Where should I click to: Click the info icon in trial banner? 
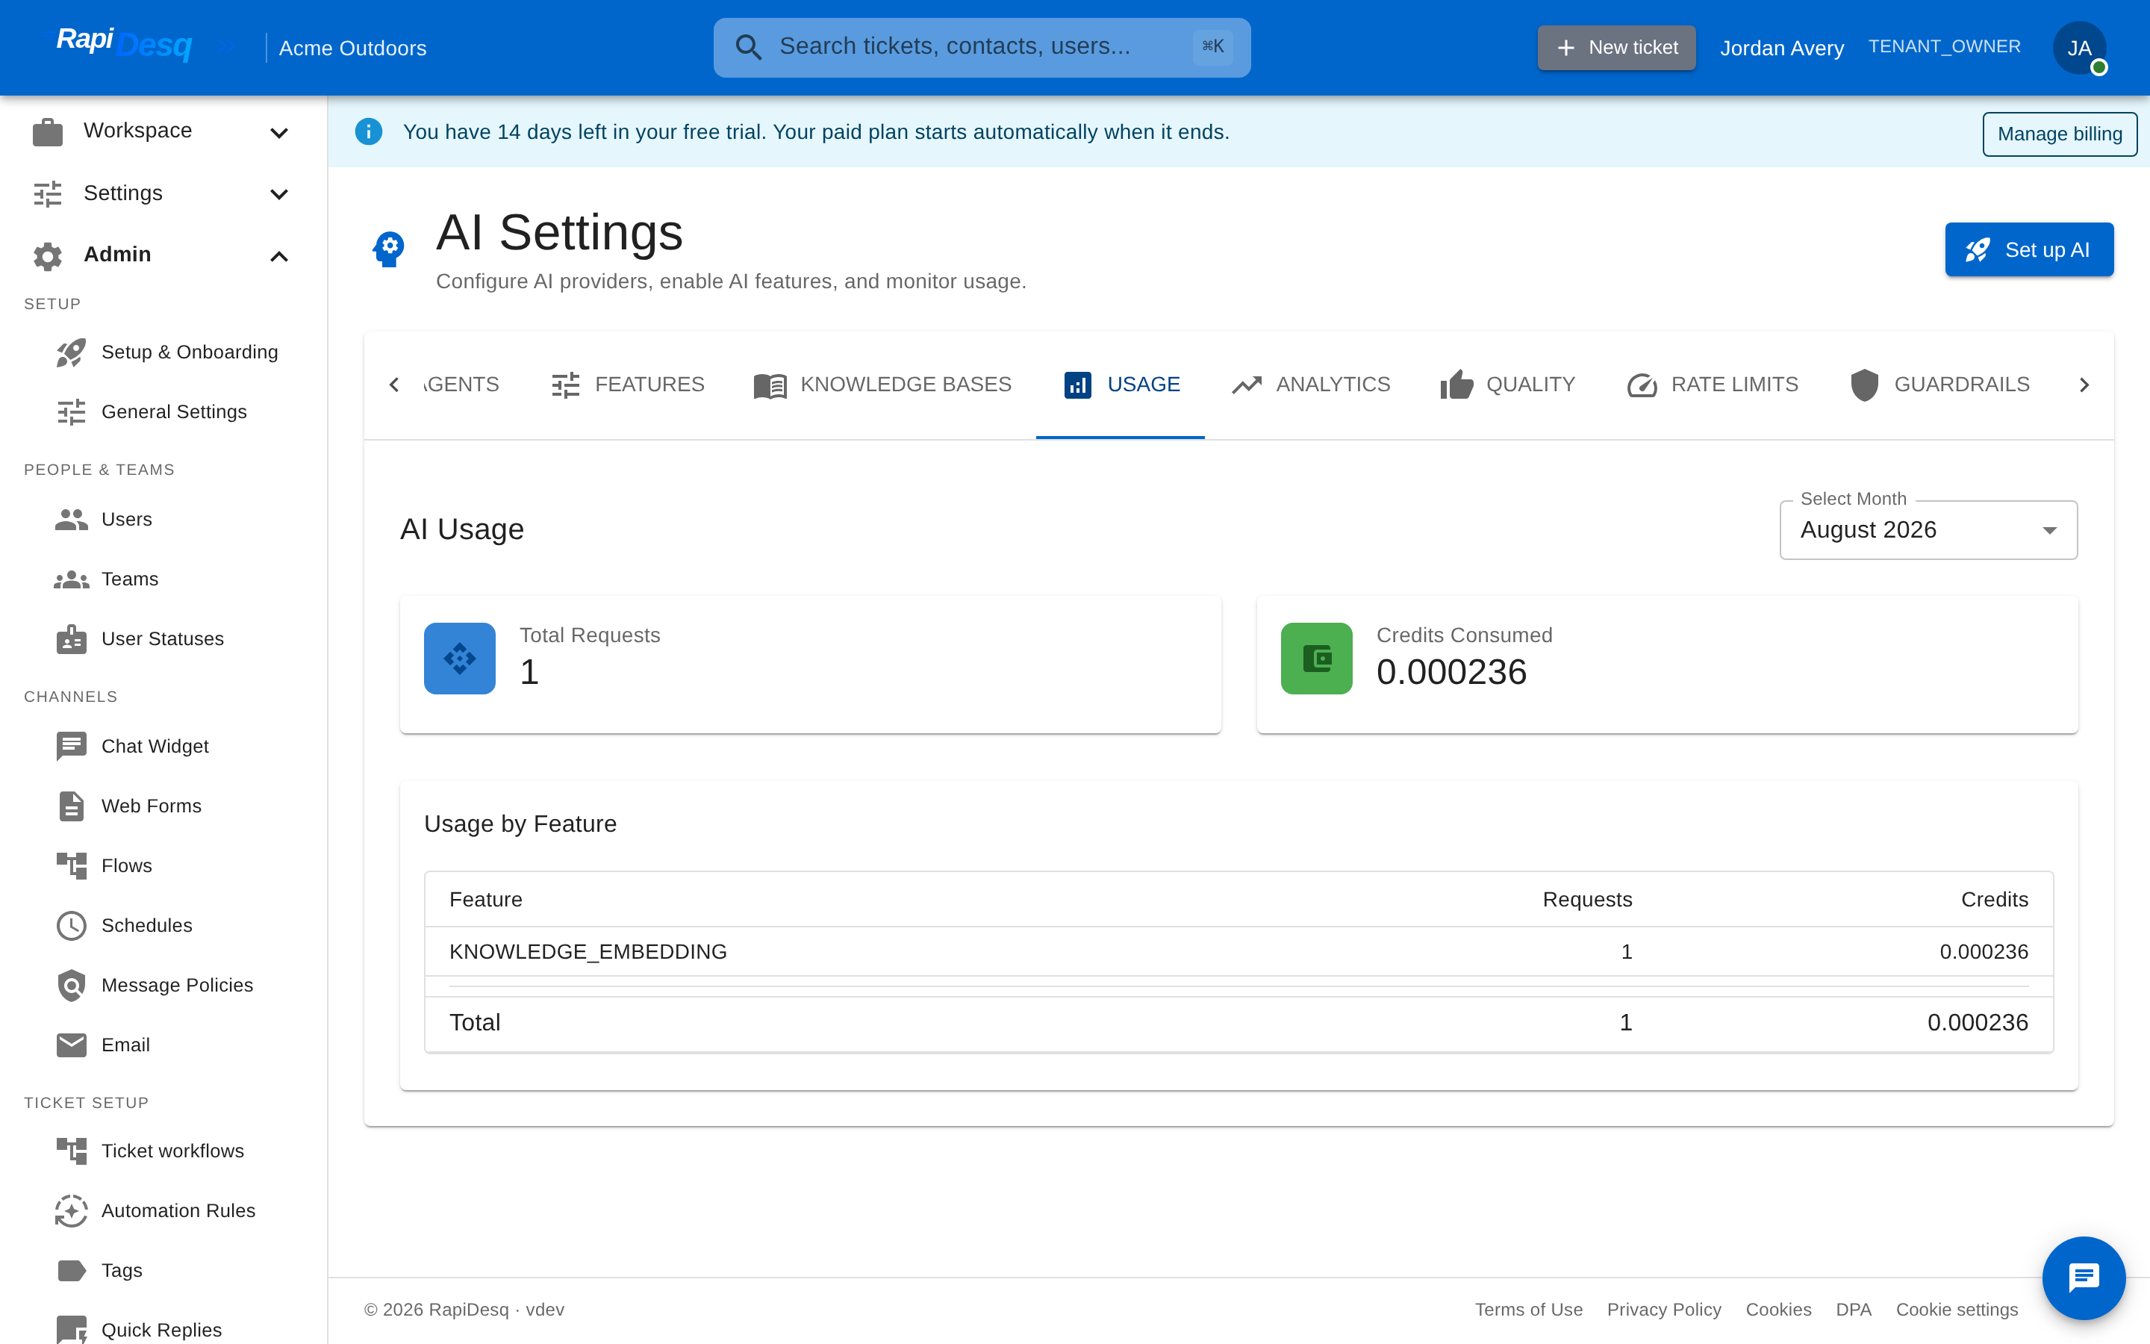pos(369,131)
